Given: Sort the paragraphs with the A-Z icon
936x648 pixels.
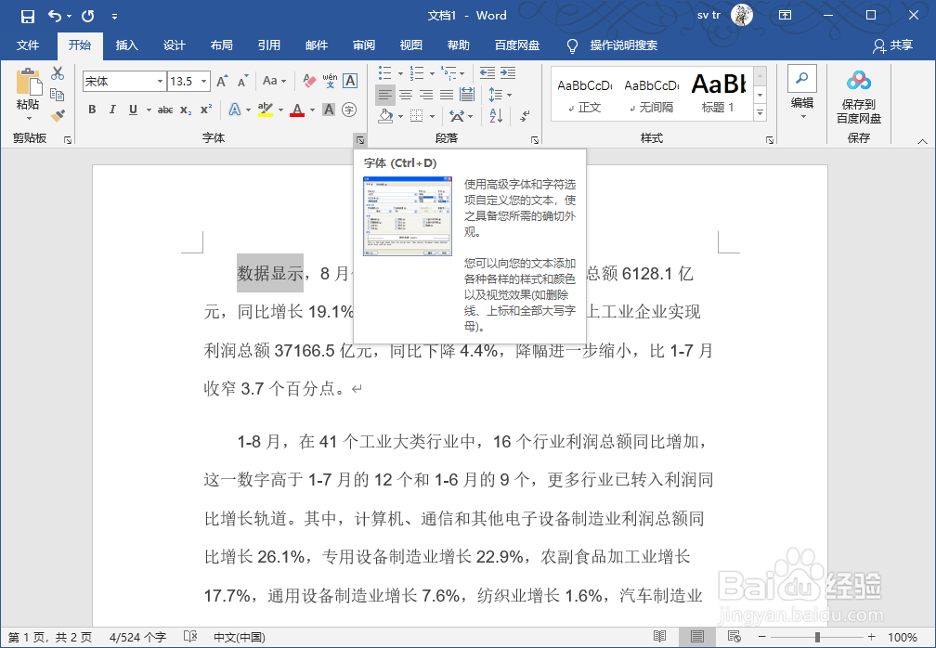Looking at the screenshot, I should tap(496, 116).
